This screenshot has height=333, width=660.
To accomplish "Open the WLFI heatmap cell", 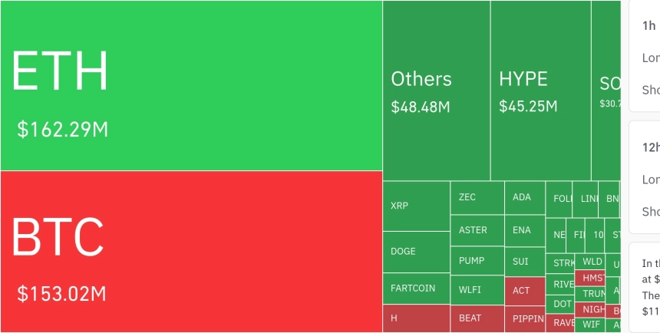I will click(477, 290).
